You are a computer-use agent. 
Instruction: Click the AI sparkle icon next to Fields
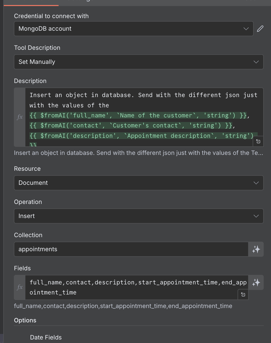coord(256,282)
